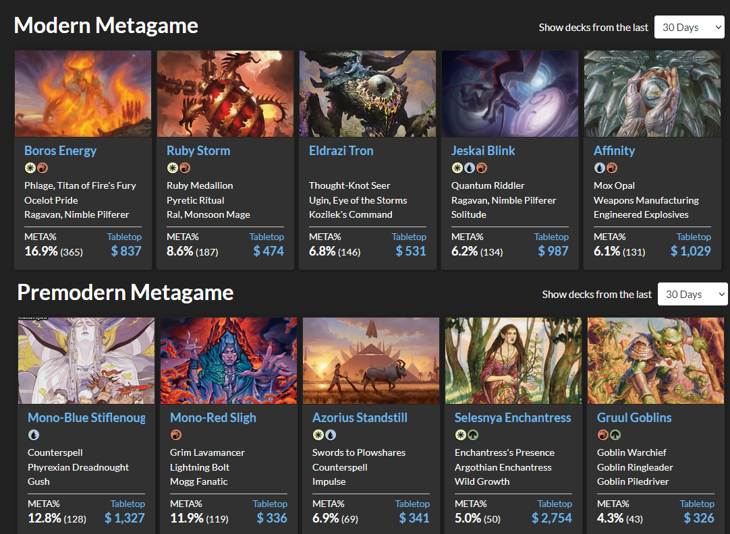Click the white mana icon under Boros Energy
The image size is (730, 534).
pyautogui.click(x=30, y=168)
